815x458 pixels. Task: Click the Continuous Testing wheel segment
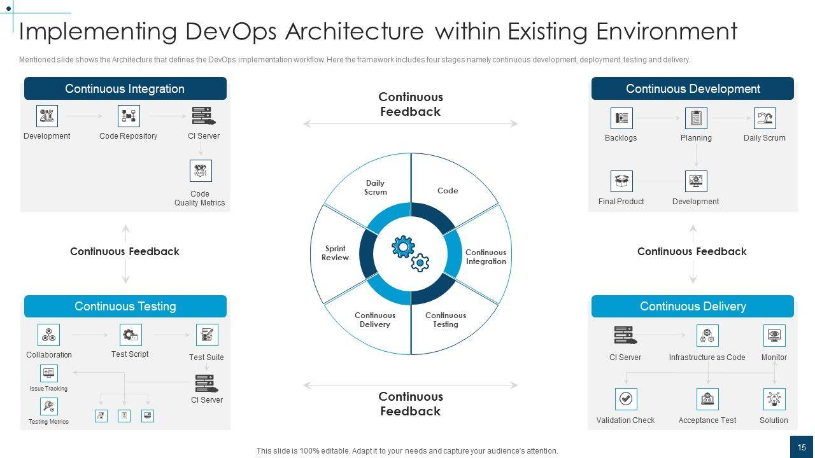pos(446,319)
